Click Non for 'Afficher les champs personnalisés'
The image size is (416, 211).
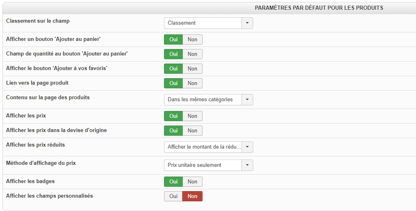click(x=192, y=196)
